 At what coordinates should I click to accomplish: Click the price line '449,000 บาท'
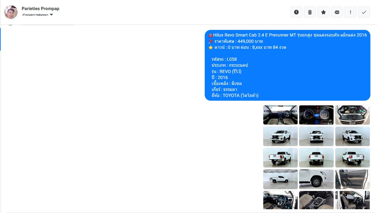236,41
